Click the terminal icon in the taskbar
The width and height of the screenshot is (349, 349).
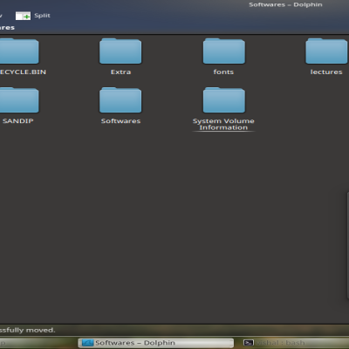(x=249, y=343)
